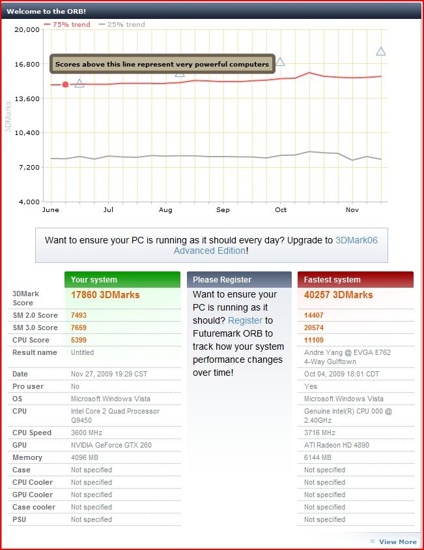Click the 4096 MB memory value

click(85, 457)
